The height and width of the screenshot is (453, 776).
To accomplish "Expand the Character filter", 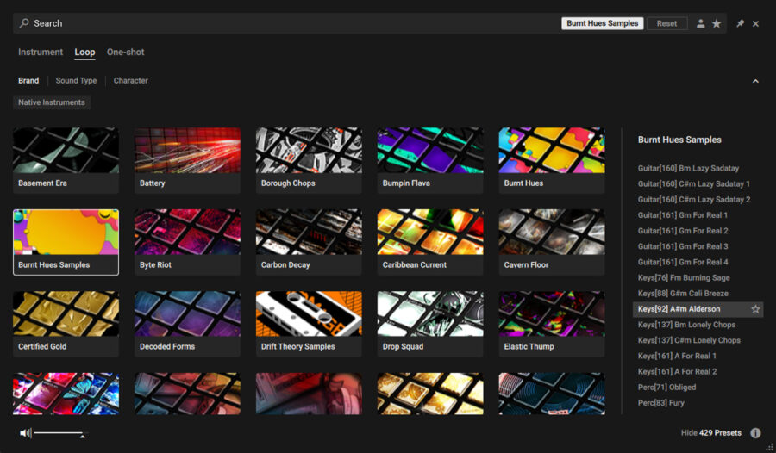I will [130, 81].
